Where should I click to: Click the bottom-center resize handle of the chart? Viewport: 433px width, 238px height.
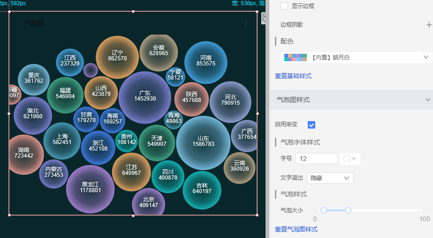tap(133, 216)
